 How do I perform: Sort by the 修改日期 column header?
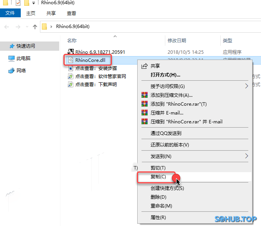coord(176,40)
